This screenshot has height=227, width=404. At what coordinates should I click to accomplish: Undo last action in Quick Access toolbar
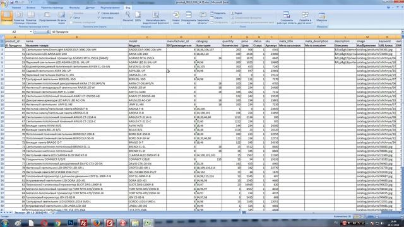(17, 2)
